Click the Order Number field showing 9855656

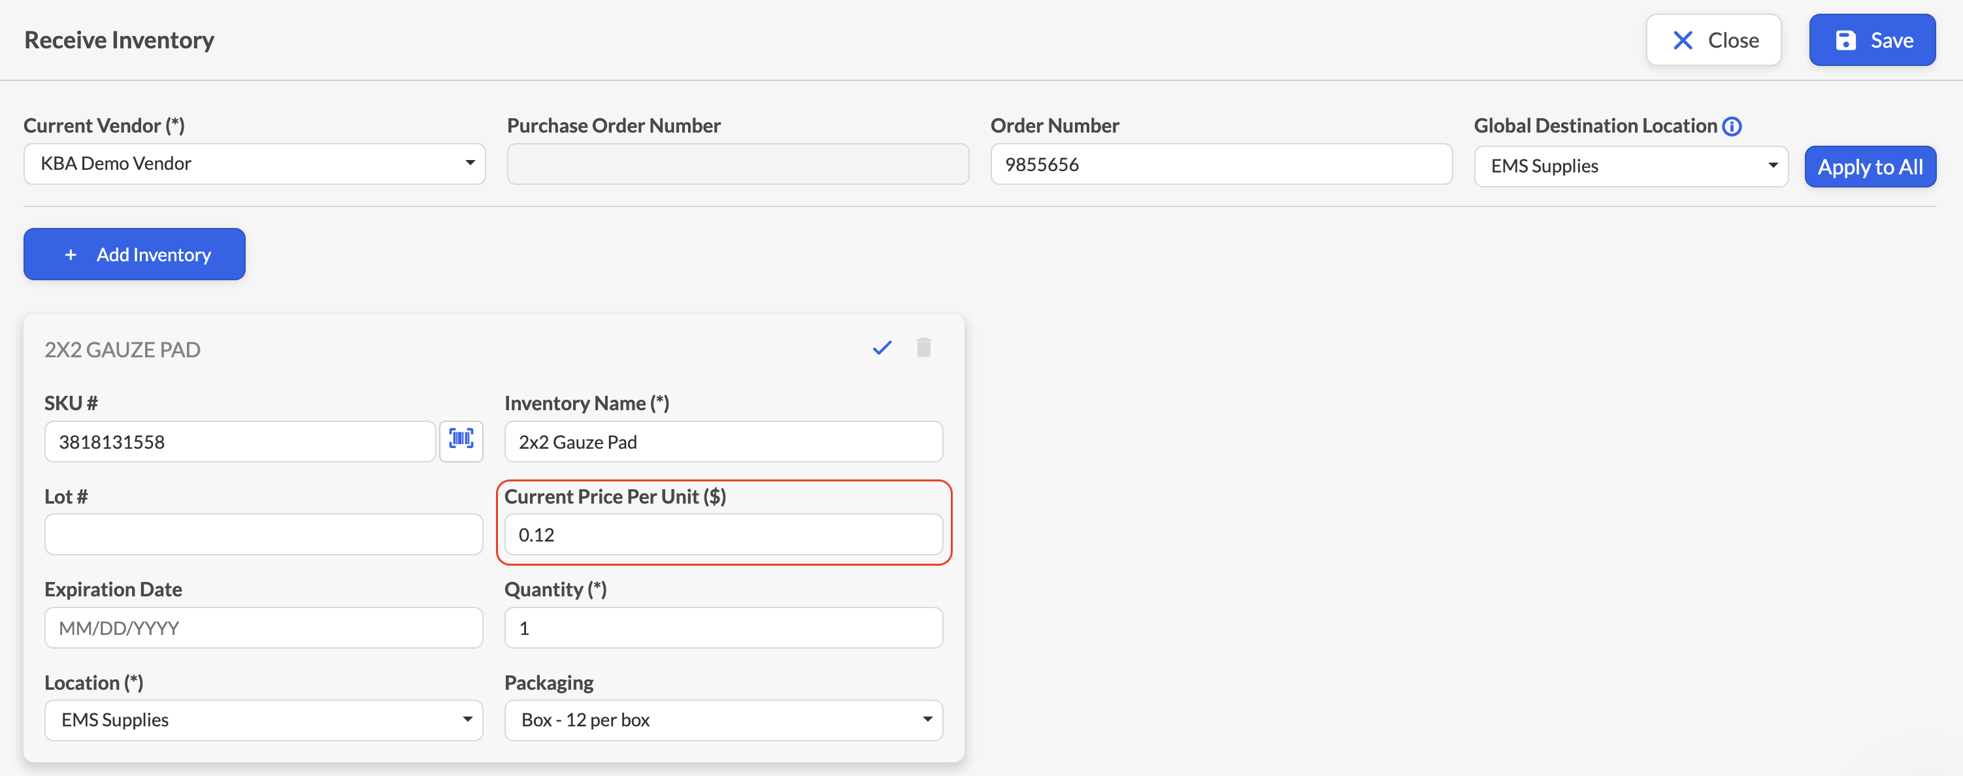point(1221,164)
